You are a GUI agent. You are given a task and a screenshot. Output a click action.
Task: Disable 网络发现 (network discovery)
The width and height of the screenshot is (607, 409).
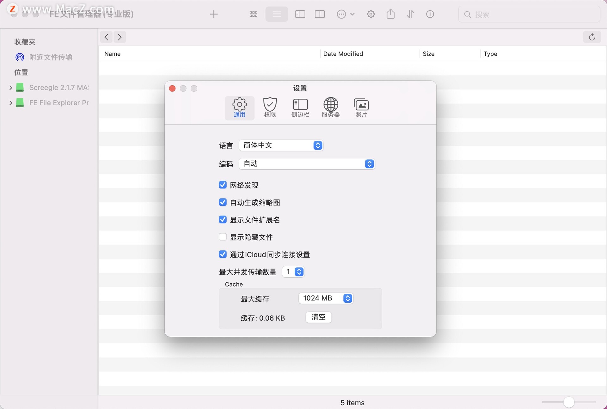pyautogui.click(x=223, y=185)
